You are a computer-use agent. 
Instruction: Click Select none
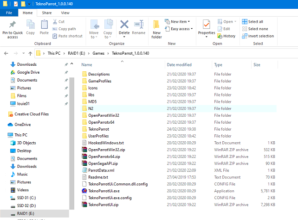(x=255, y=29)
